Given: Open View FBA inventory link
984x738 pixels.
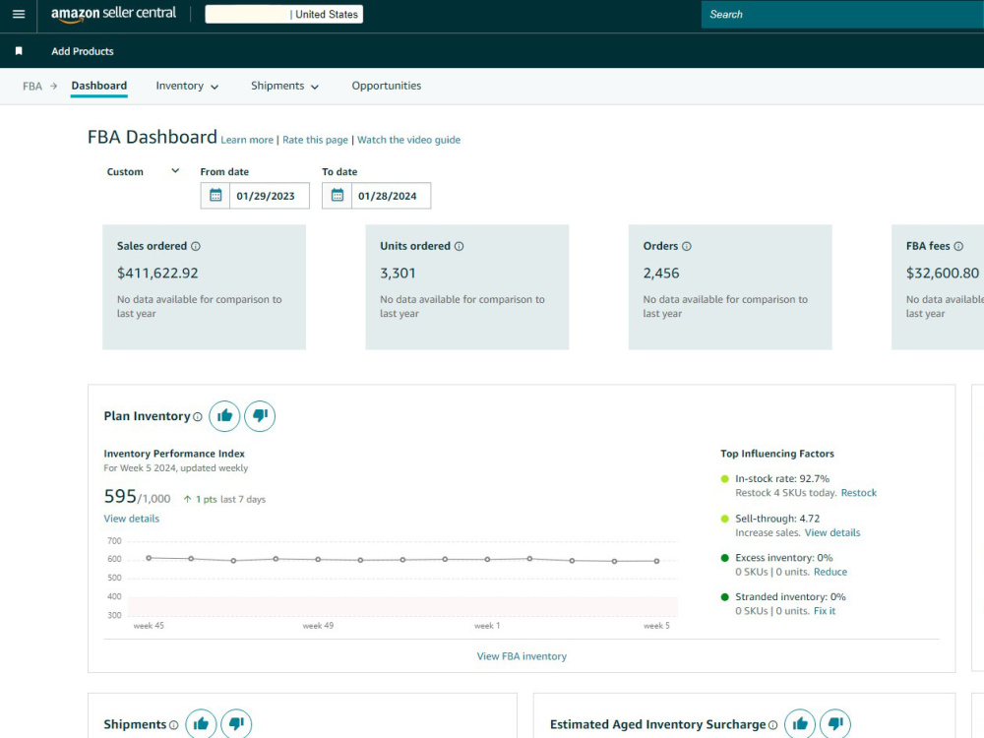Looking at the screenshot, I should [522, 656].
